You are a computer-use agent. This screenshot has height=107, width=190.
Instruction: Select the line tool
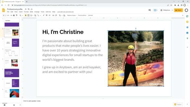pyautogui.click(x=38, y=15)
